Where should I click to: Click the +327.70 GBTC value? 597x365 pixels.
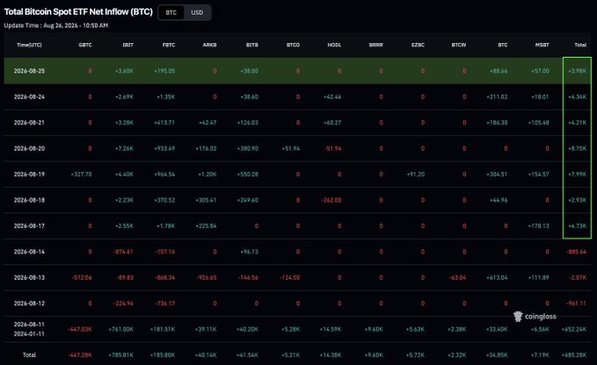tap(81, 175)
